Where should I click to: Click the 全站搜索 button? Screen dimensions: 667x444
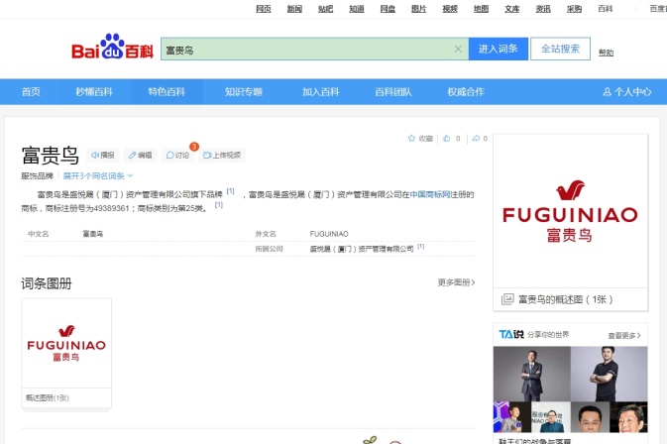click(x=560, y=49)
